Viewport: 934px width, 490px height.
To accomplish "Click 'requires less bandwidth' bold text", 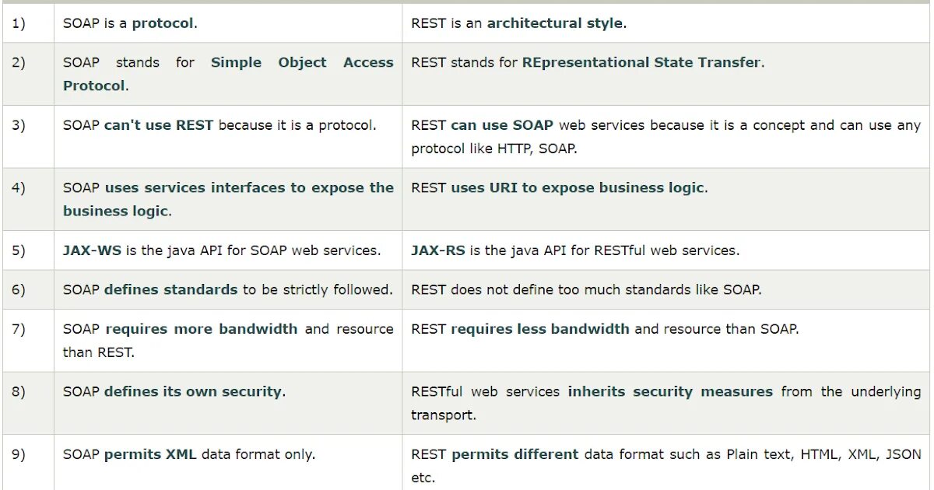I will (540, 329).
